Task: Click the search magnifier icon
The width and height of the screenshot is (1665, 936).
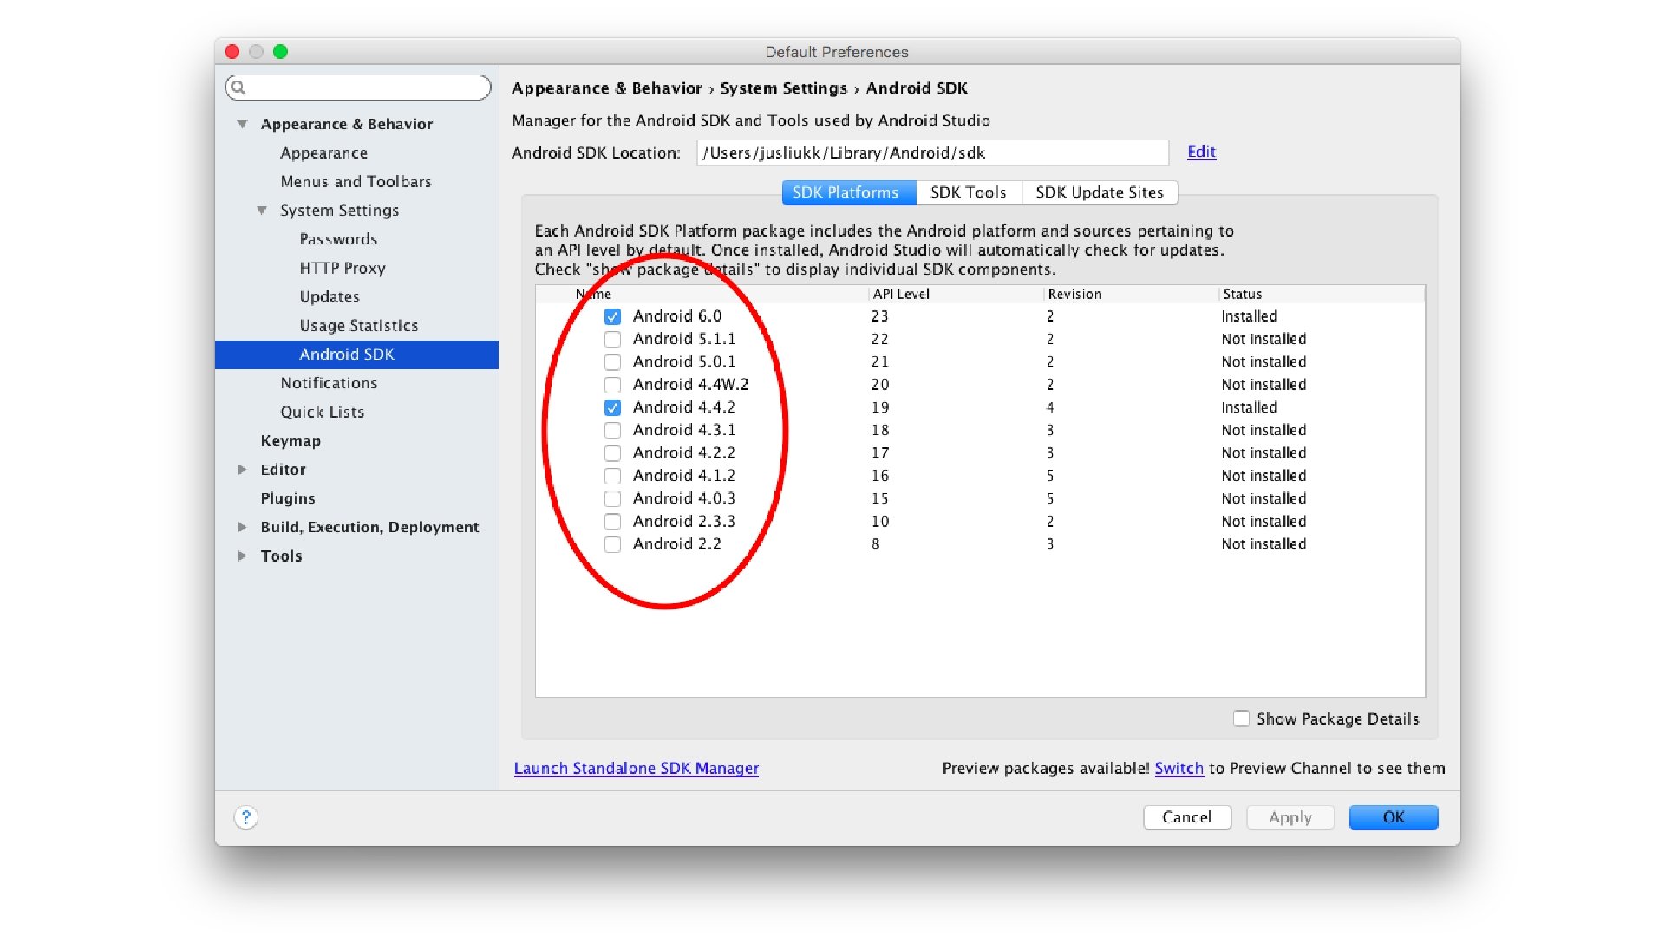Action: 239,88
